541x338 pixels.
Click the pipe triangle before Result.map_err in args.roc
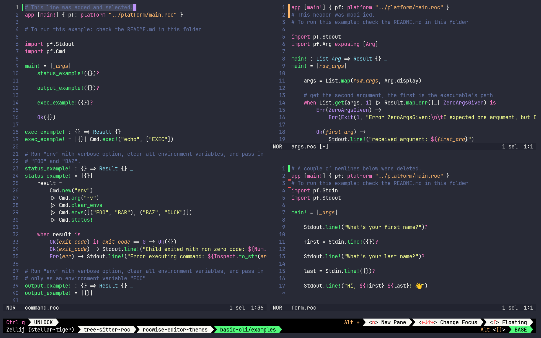pos(378,103)
